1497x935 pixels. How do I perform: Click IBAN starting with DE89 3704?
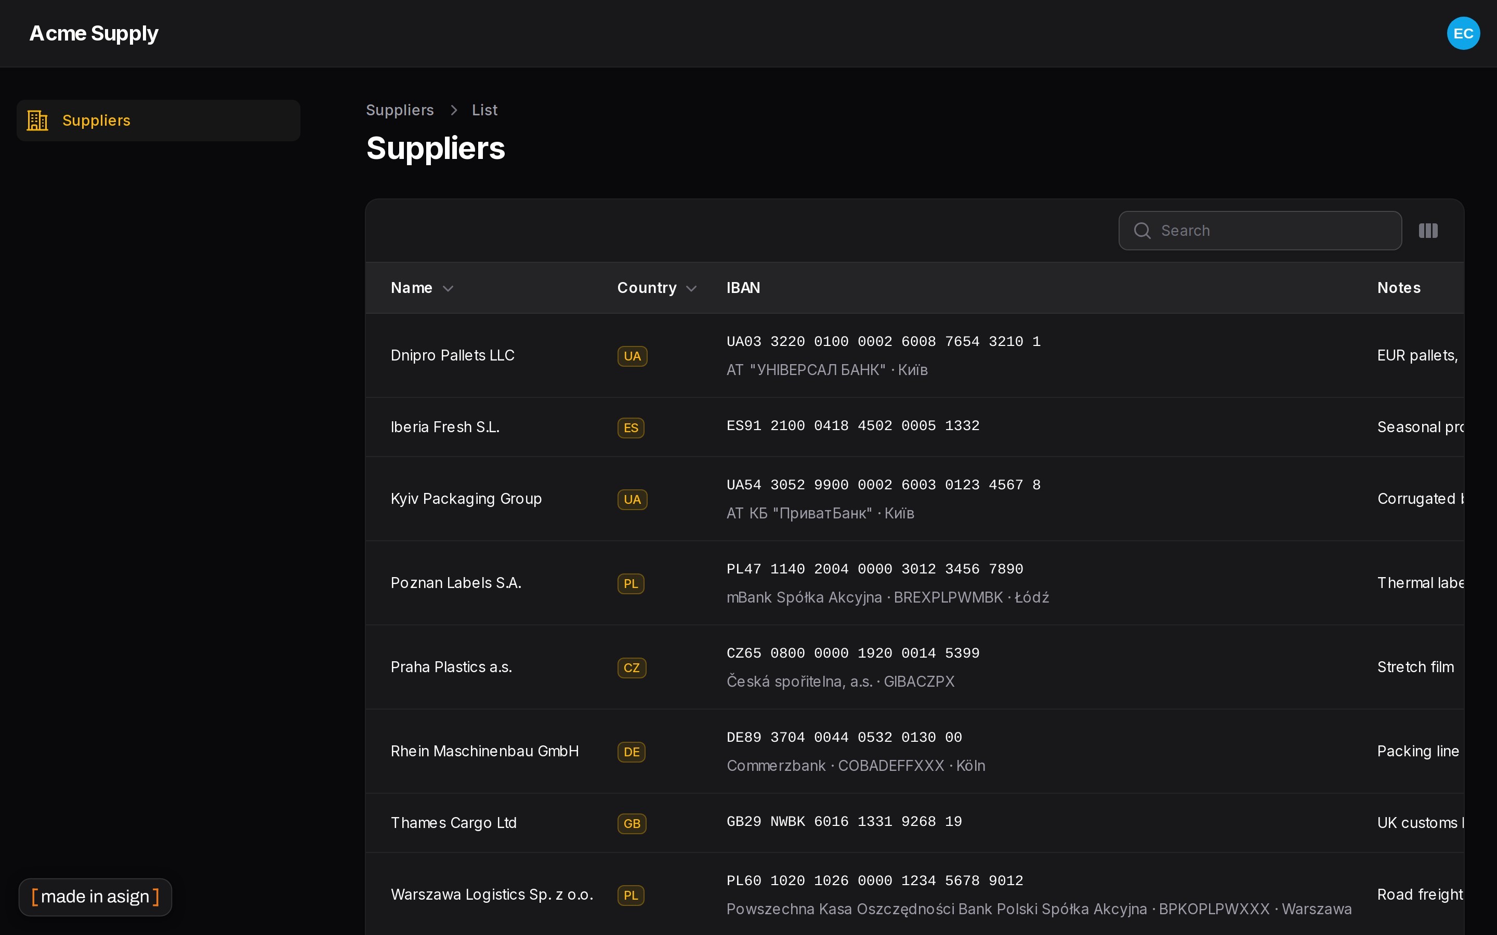tap(844, 737)
